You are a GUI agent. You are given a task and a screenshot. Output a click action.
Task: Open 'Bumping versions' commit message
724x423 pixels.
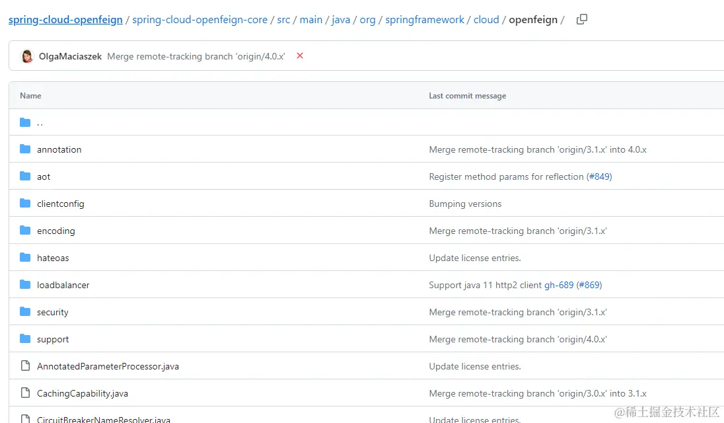coord(465,204)
